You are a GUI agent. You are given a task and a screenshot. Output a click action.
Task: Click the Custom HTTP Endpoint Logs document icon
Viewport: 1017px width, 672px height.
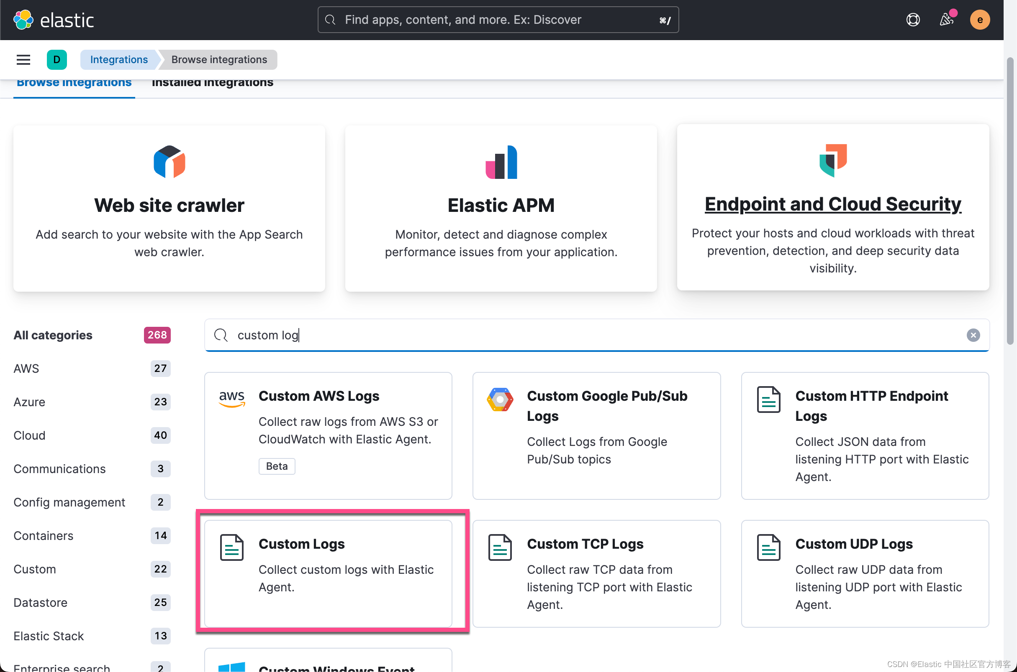768,400
